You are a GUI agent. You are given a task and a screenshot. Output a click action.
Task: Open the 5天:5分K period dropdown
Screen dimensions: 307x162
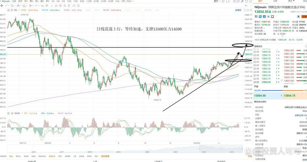point(127,2)
